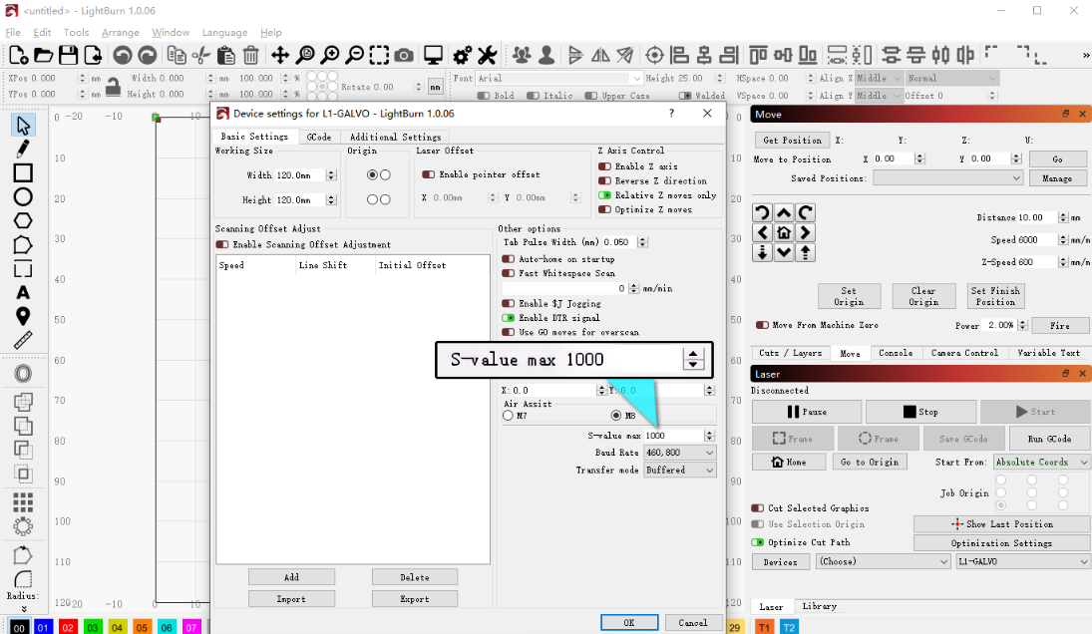Click the trash can Delete icon
This screenshot has height=634, width=1092.
[x=251, y=55]
